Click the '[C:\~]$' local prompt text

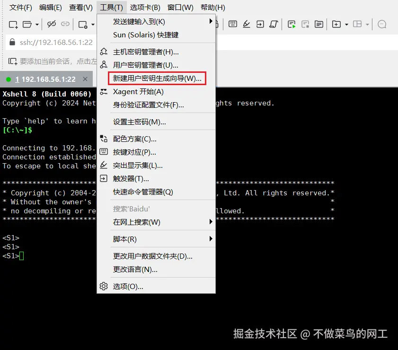pos(17,130)
